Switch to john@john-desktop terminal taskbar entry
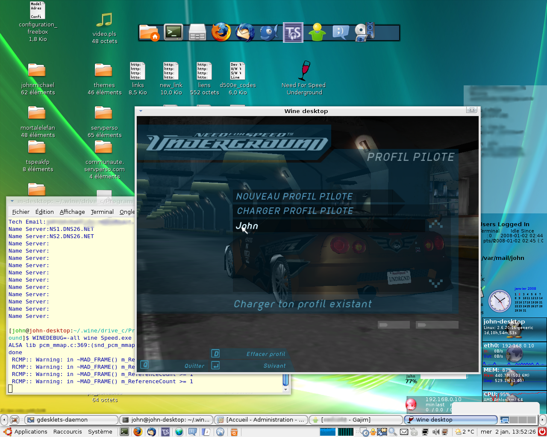The width and height of the screenshot is (547, 437). coord(166,420)
